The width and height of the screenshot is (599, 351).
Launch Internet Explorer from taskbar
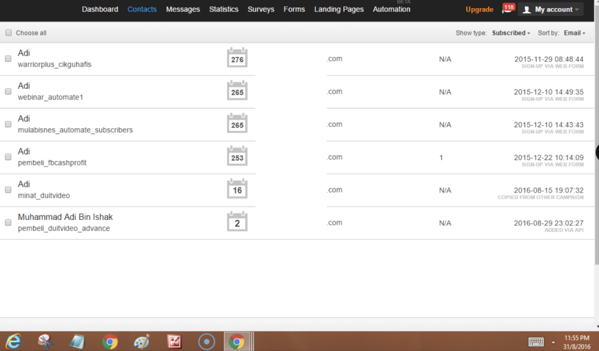coord(13,341)
